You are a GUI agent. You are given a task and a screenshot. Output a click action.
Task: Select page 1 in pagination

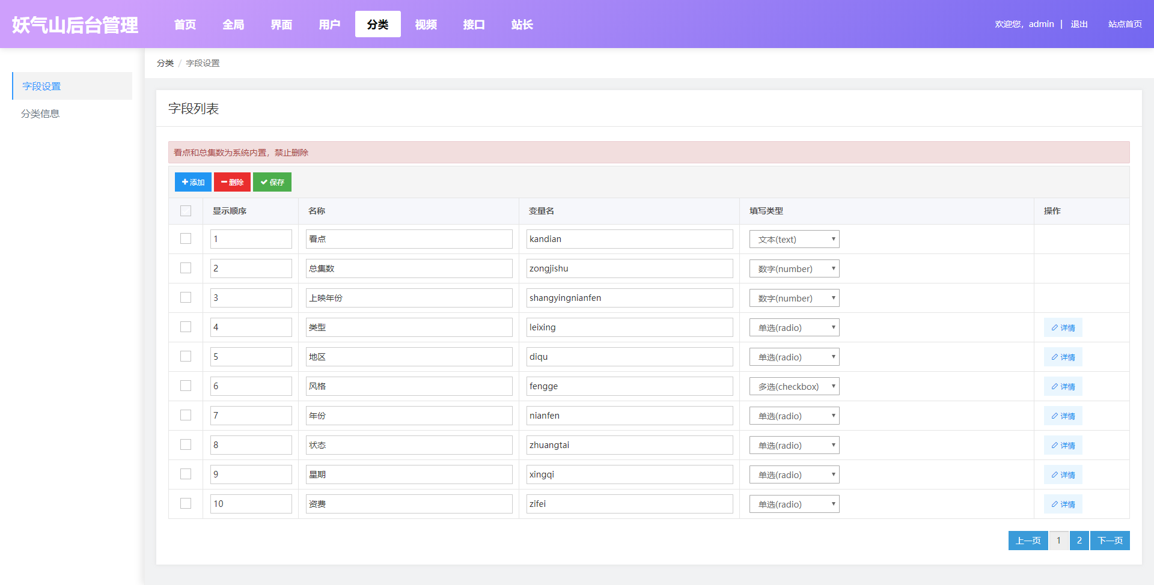click(x=1058, y=541)
